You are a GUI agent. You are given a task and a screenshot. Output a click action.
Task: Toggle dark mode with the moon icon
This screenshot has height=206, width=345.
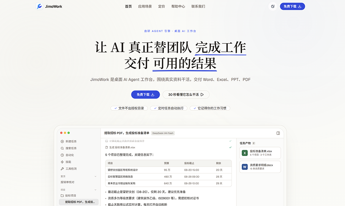(273, 6)
